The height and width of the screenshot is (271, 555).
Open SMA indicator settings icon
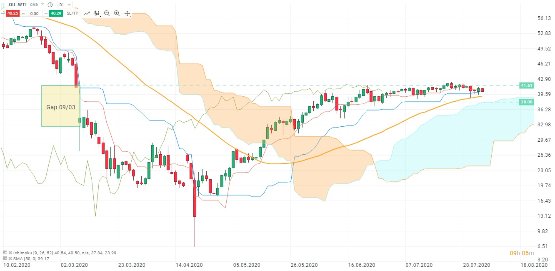pyautogui.click(x=5, y=258)
